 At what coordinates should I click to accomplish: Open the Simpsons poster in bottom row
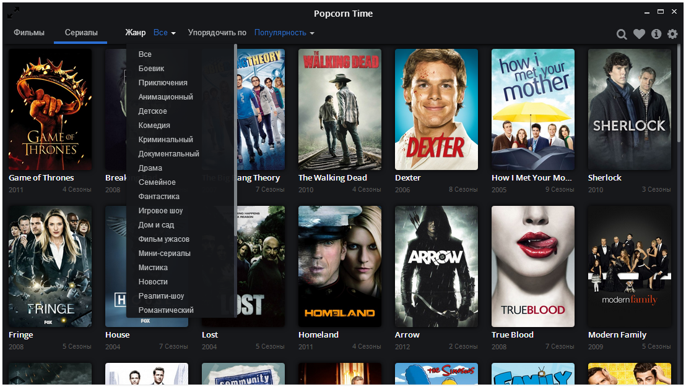click(x=436, y=373)
